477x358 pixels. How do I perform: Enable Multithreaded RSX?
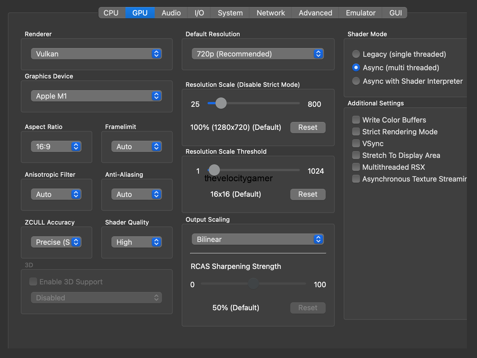coord(356,167)
